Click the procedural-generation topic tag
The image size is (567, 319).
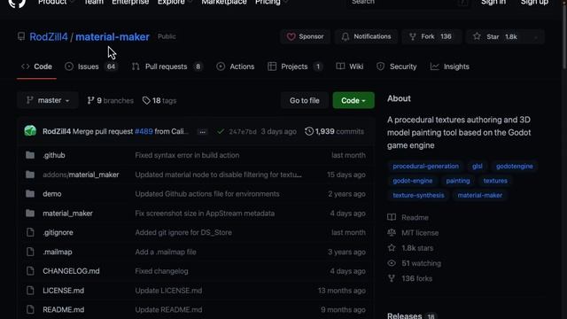425,166
